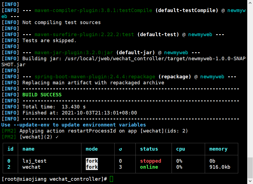Select the lxj_test process name

pyautogui.click(x=34, y=161)
